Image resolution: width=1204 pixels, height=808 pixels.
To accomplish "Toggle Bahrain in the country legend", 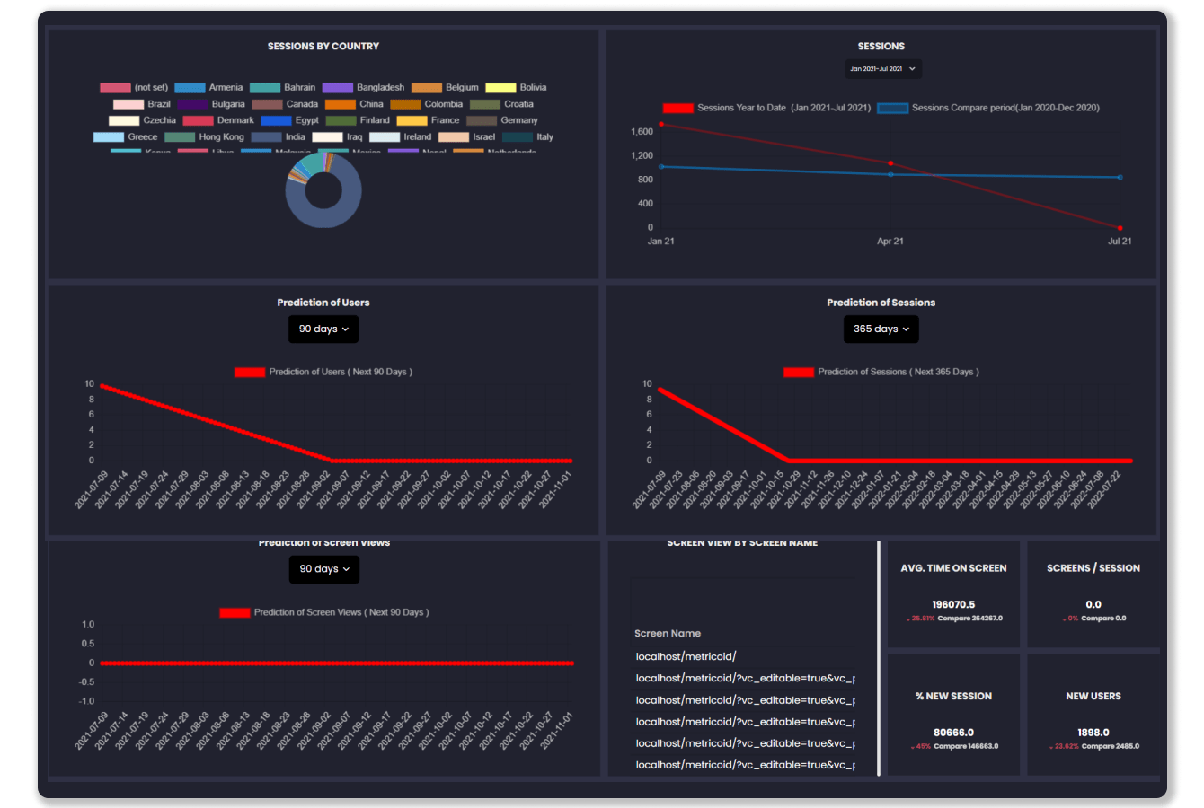I will (x=282, y=88).
